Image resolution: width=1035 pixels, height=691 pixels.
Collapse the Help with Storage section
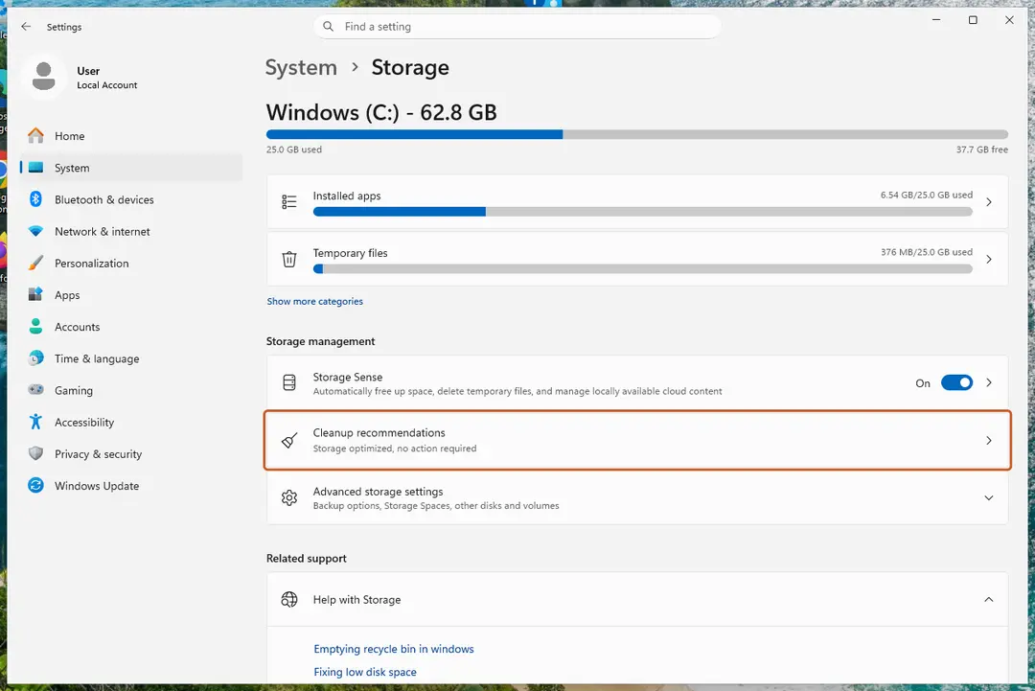pyautogui.click(x=988, y=599)
